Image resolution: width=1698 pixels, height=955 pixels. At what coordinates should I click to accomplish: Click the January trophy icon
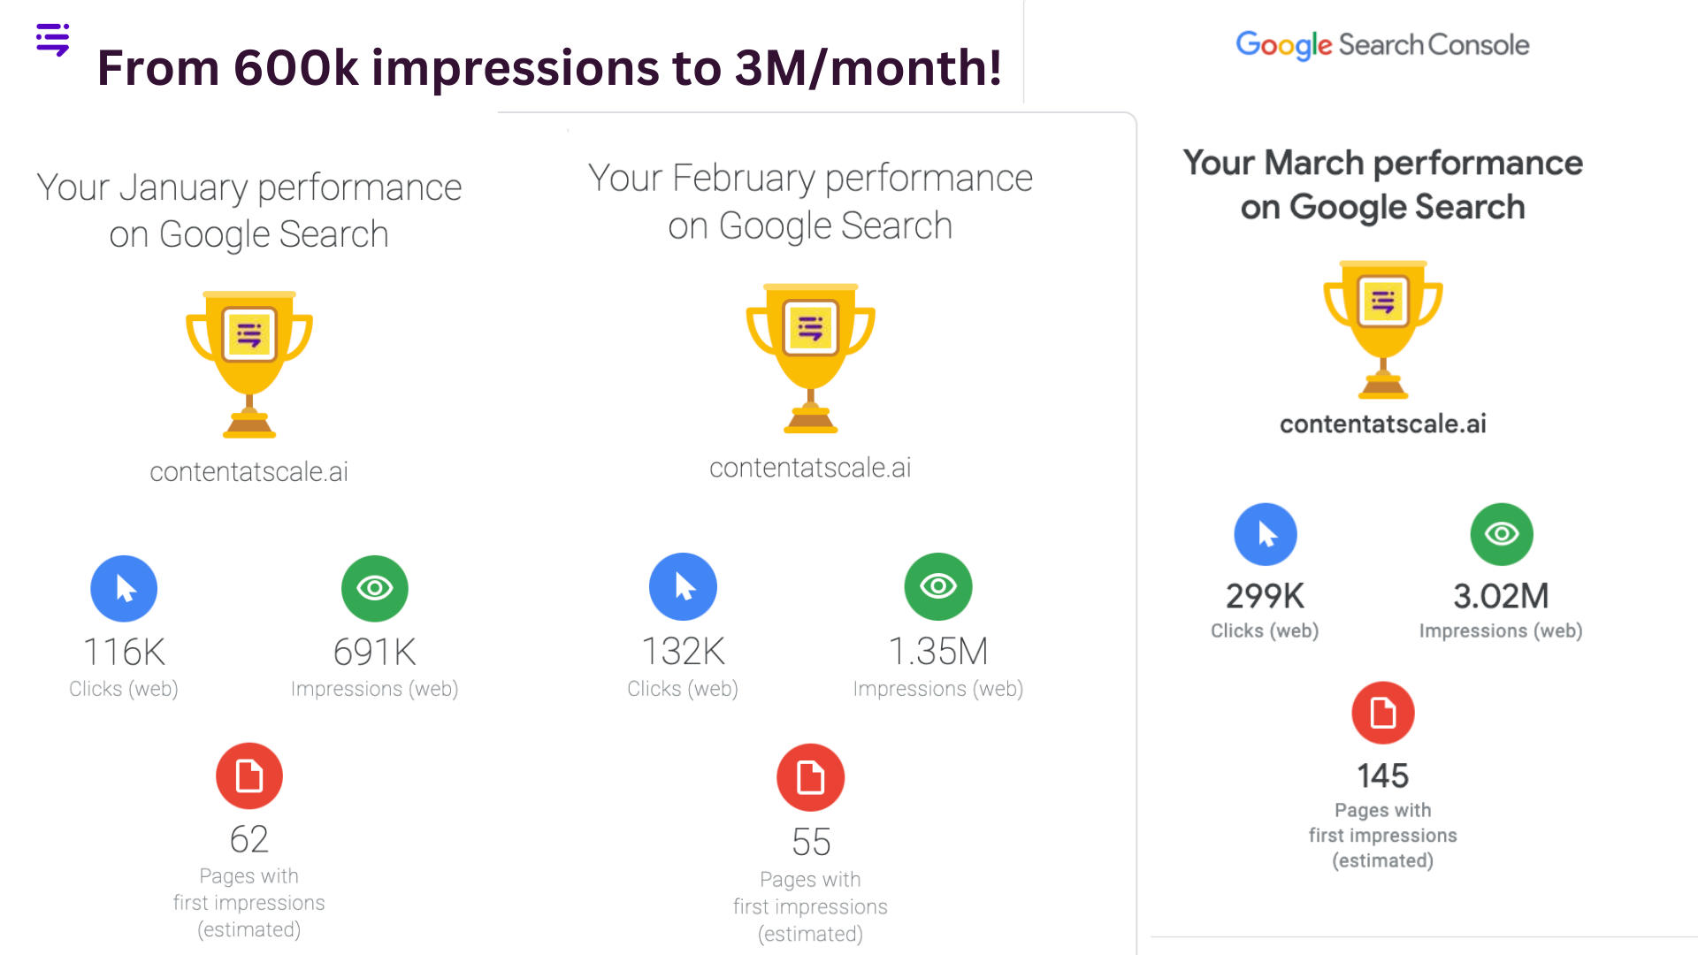click(x=249, y=363)
